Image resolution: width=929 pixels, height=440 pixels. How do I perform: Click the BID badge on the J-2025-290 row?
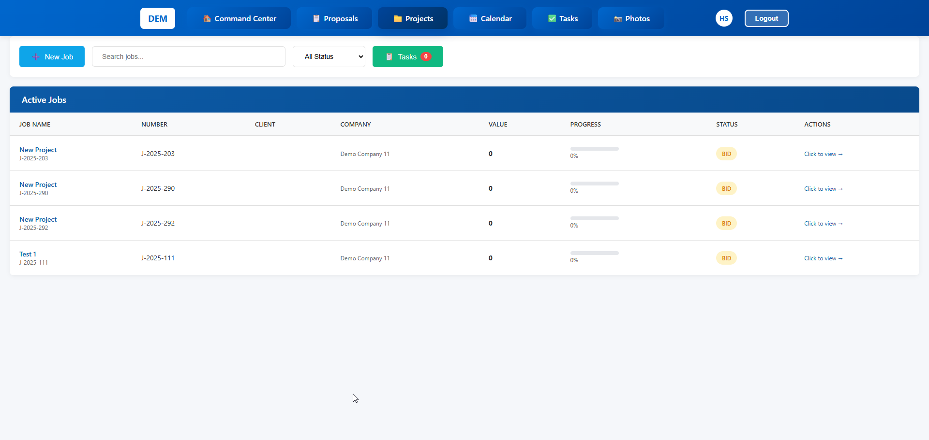click(726, 188)
